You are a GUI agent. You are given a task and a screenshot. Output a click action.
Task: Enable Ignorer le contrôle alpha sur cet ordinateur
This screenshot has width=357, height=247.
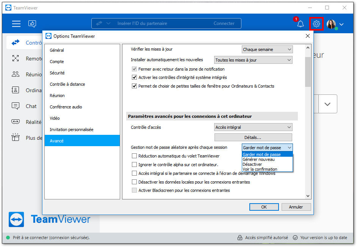pyautogui.click(x=134, y=164)
